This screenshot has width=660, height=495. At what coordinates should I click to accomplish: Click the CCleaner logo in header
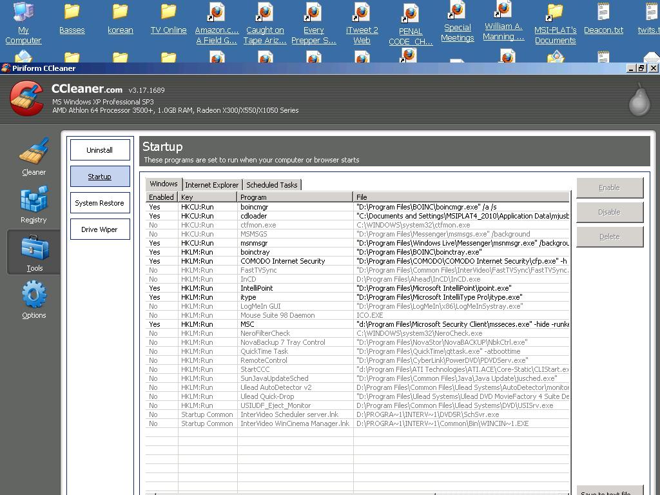tap(26, 99)
